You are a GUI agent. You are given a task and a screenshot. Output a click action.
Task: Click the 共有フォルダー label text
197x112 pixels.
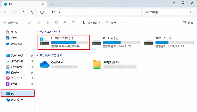(x=112, y=62)
